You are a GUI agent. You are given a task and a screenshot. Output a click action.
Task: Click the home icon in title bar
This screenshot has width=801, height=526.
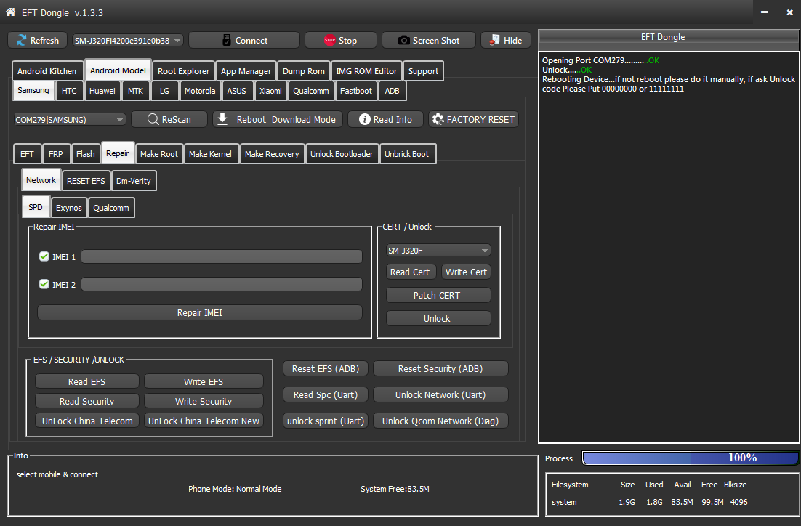(x=10, y=12)
